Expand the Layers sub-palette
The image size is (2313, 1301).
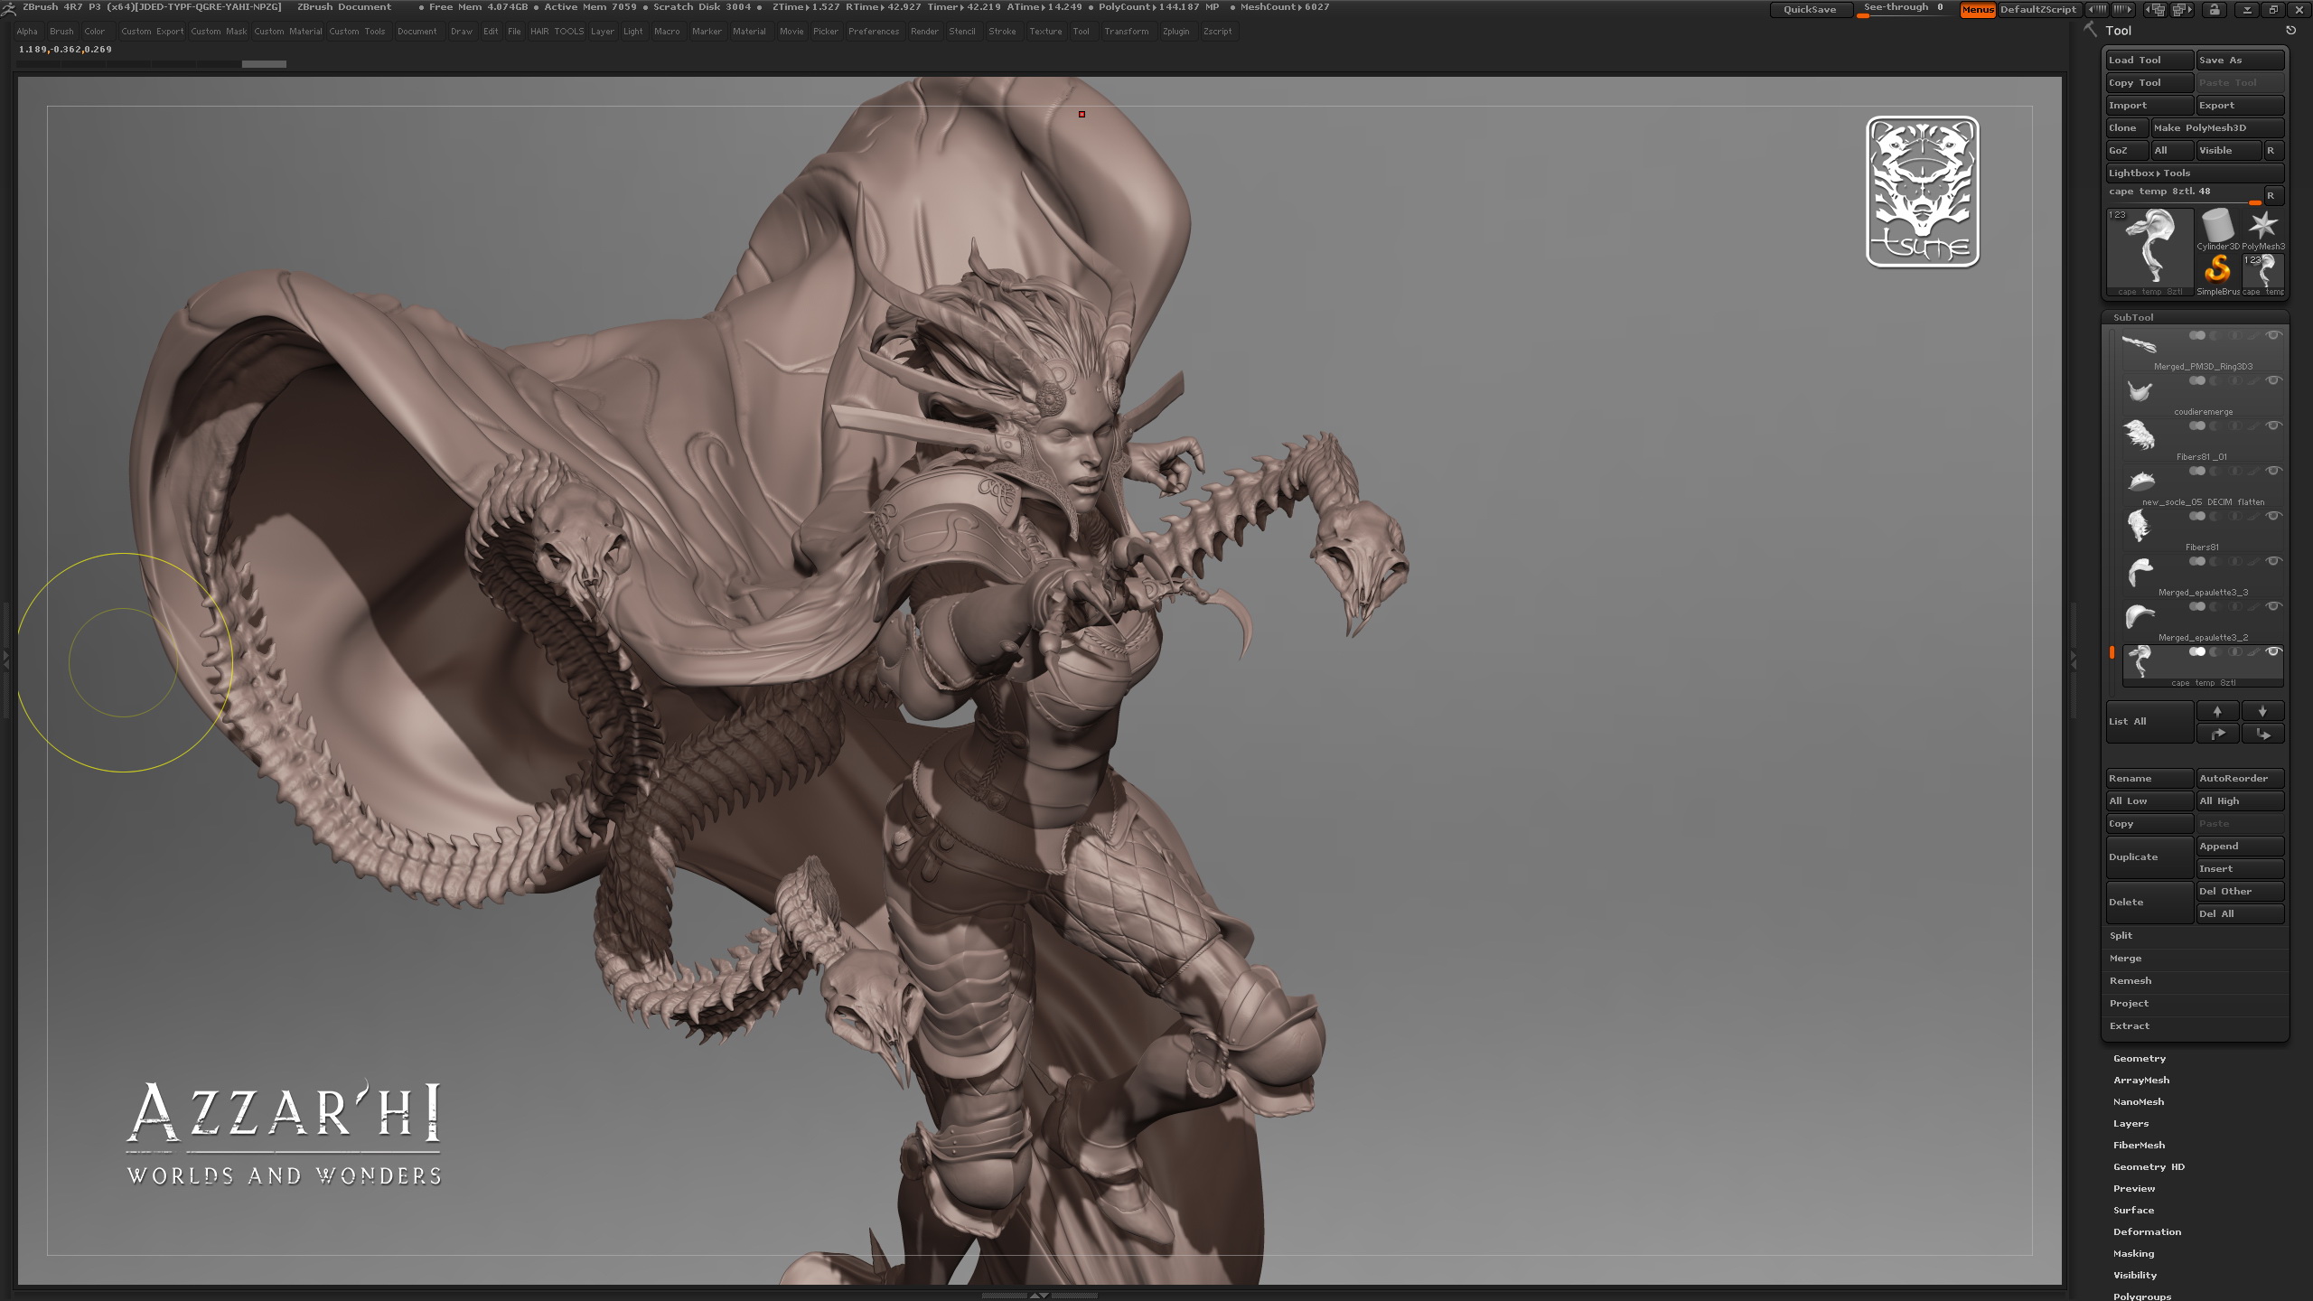tap(2130, 1123)
